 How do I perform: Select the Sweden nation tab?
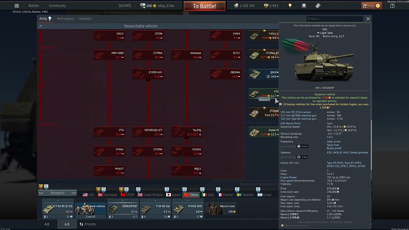(245, 195)
